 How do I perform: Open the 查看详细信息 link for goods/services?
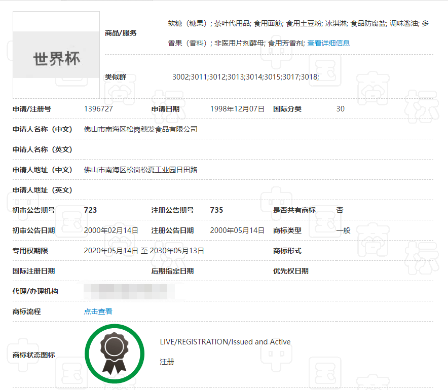[328, 44]
